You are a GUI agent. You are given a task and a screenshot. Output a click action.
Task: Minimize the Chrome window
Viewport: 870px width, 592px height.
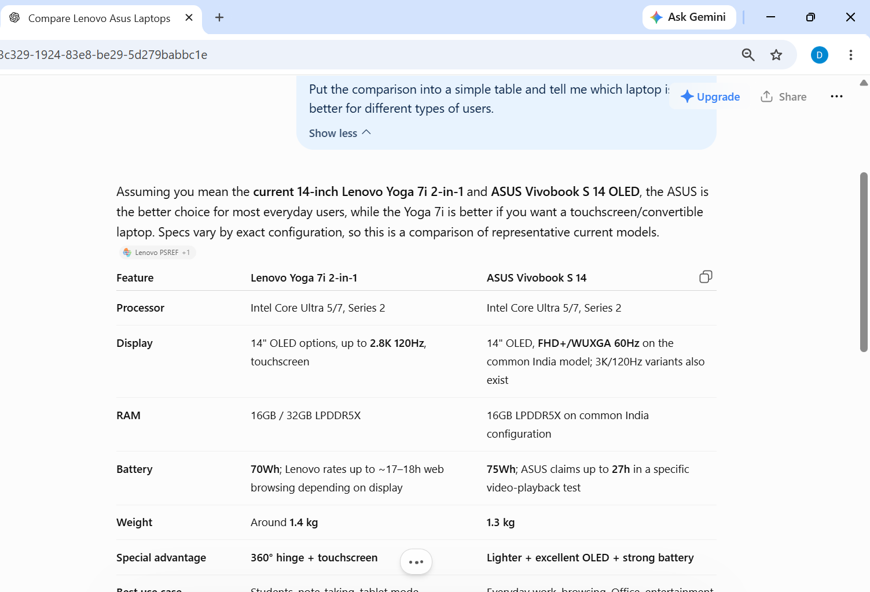(770, 17)
